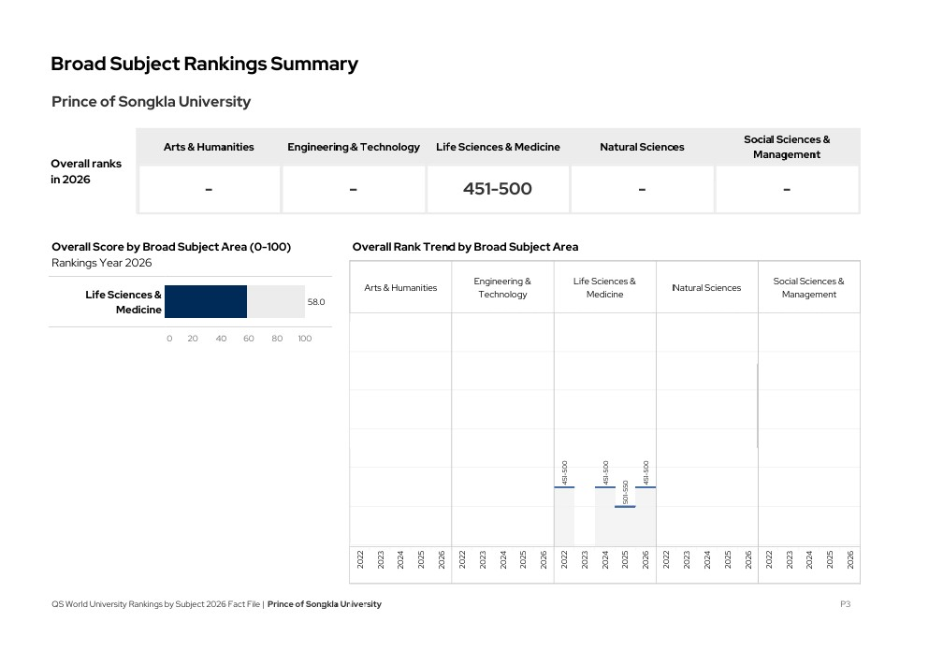Click the 100 tick on score axis

tap(305, 339)
